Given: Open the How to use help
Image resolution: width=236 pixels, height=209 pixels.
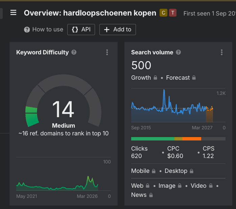Looking at the screenshot, I should point(44,29).
